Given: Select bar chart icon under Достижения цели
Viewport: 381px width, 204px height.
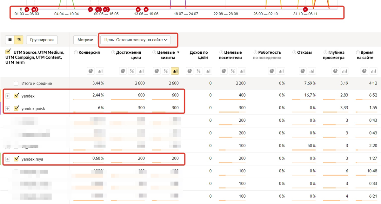Looking at the screenshot, I should [x=141, y=71].
